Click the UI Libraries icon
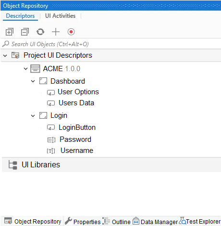The image size is (221, 226). pyautogui.click(x=12, y=165)
